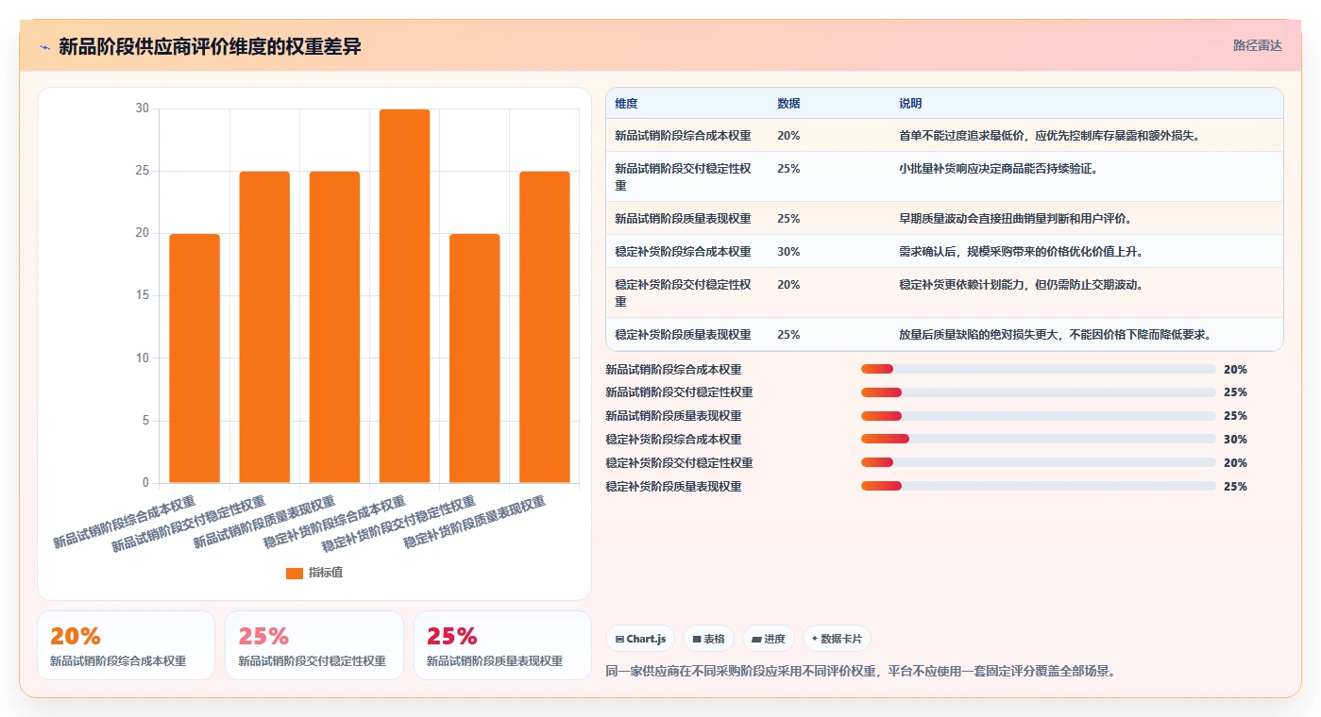
Task: Click progress bar for 新品试销阶段质量表现权重
Action: click(x=1039, y=416)
